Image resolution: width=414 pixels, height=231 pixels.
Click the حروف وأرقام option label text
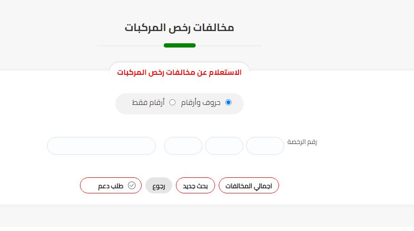click(x=201, y=103)
